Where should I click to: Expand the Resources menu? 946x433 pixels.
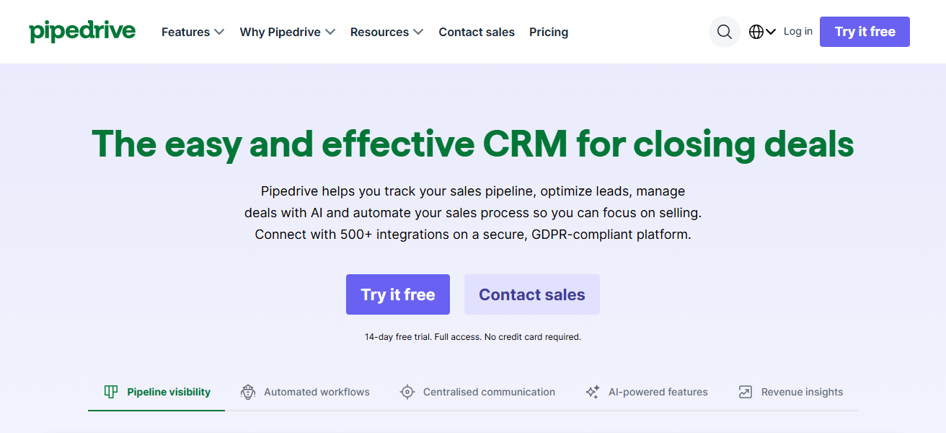[x=387, y=32]
